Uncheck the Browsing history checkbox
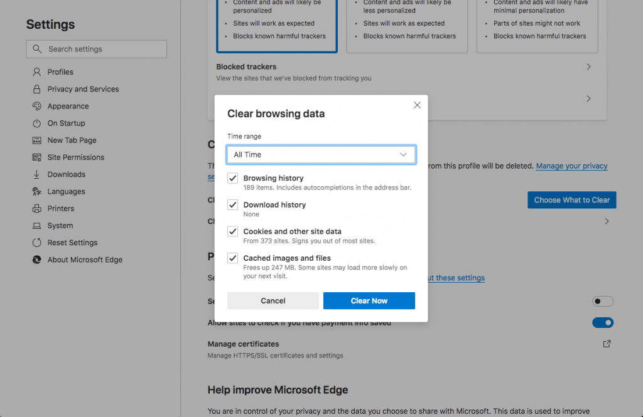 pos(232,178)
